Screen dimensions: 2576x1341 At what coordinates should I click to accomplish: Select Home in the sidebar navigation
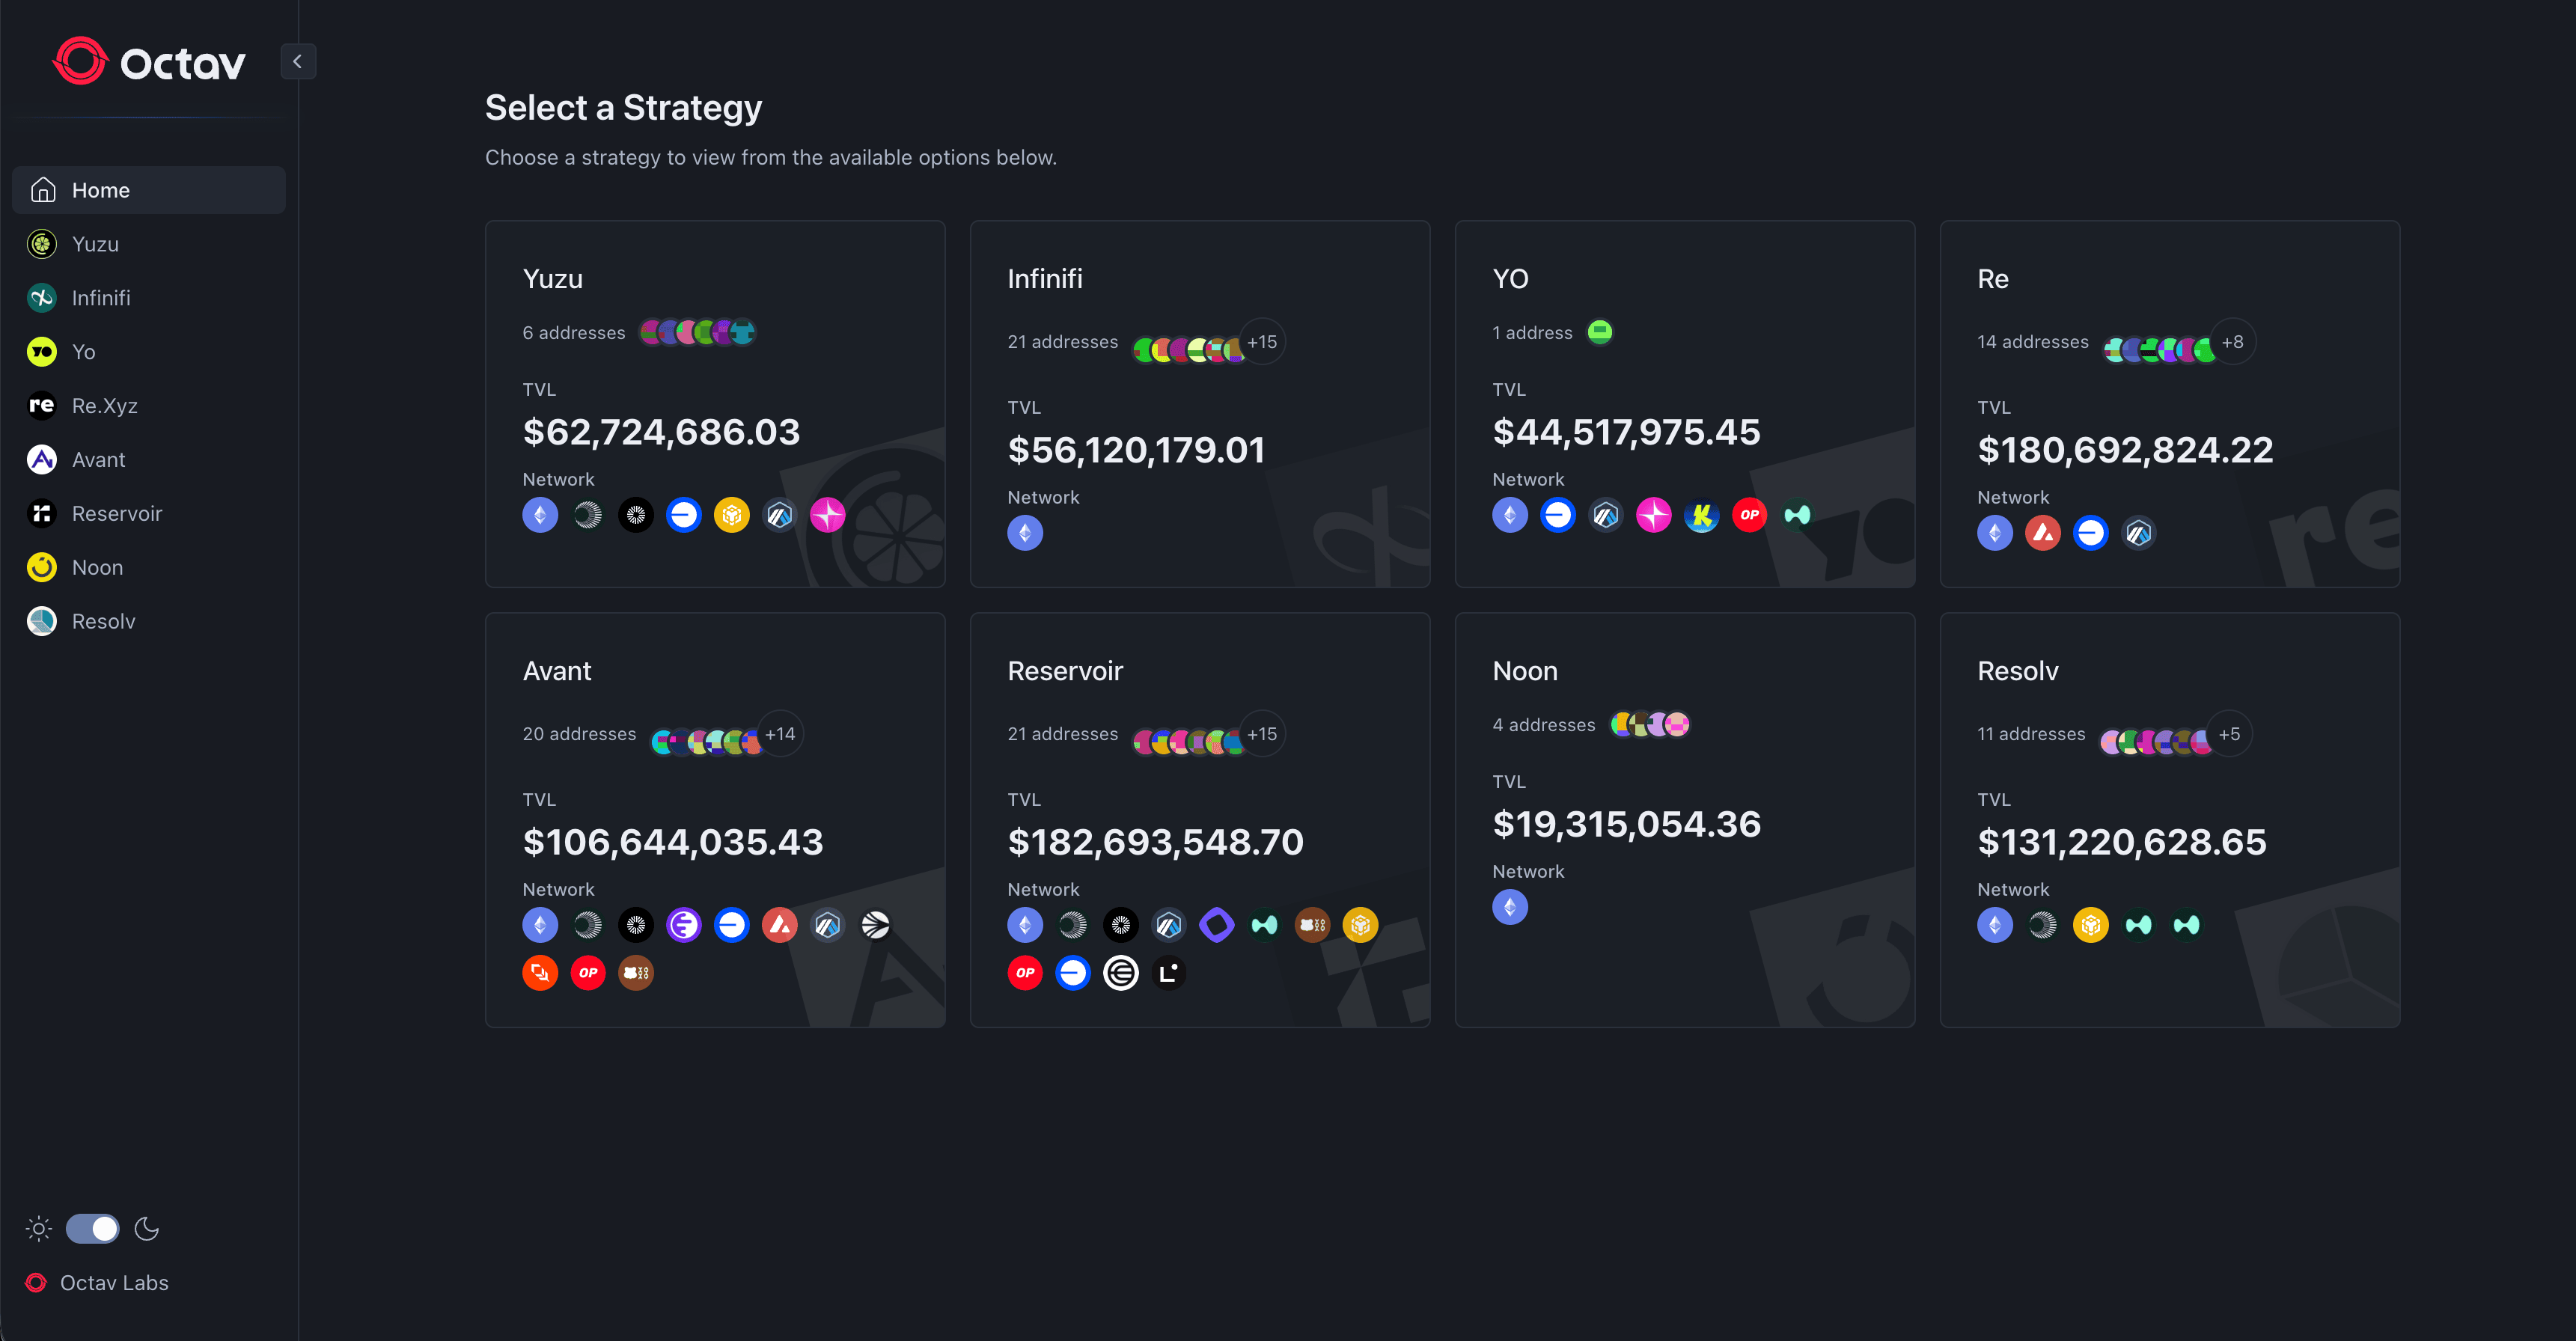[148, 189]
